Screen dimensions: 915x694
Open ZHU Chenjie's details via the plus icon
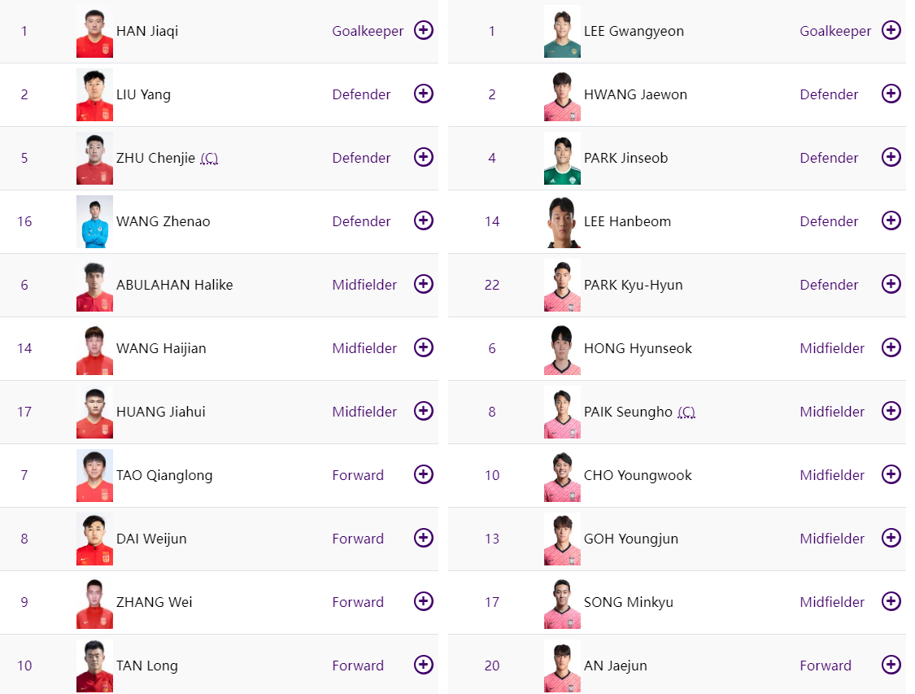[x=423, y=157]
